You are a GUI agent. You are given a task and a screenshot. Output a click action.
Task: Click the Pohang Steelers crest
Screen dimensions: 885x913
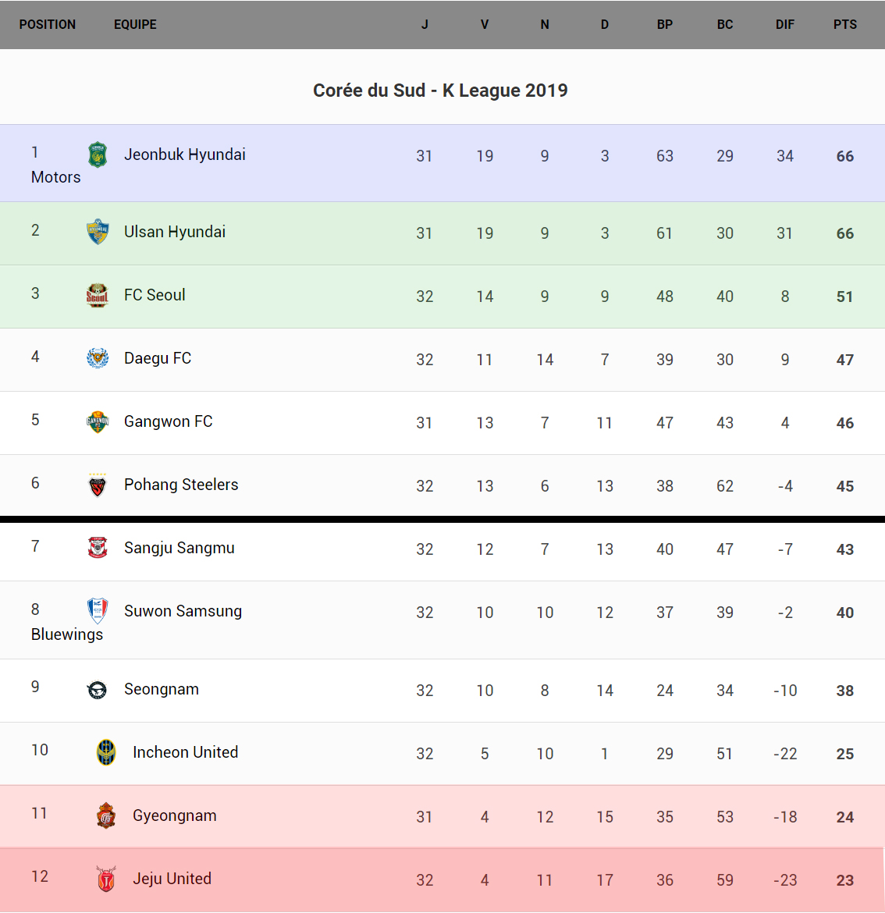(x=98, y=485)
